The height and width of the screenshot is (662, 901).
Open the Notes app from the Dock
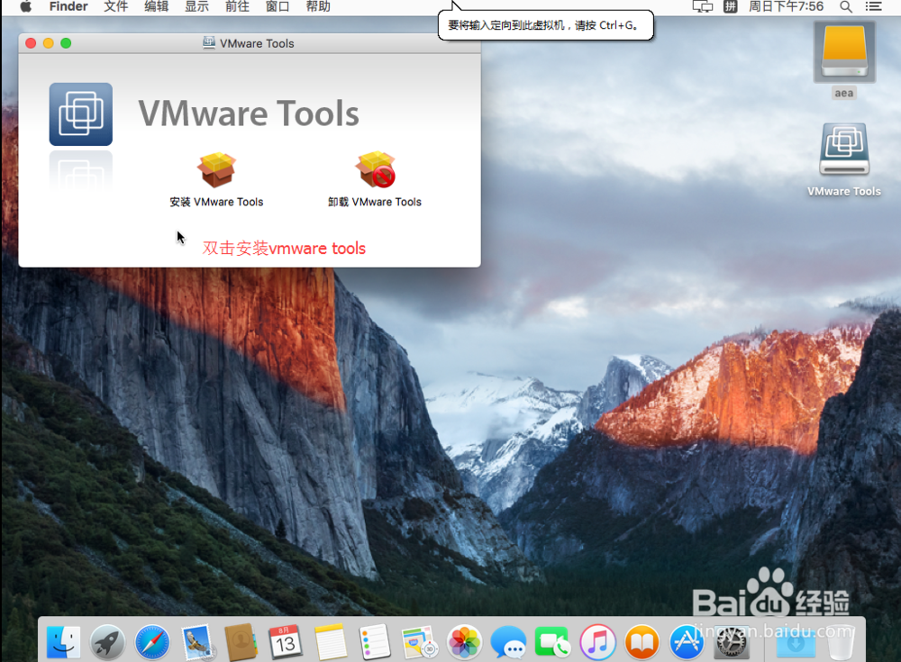[x=331, y=641]
